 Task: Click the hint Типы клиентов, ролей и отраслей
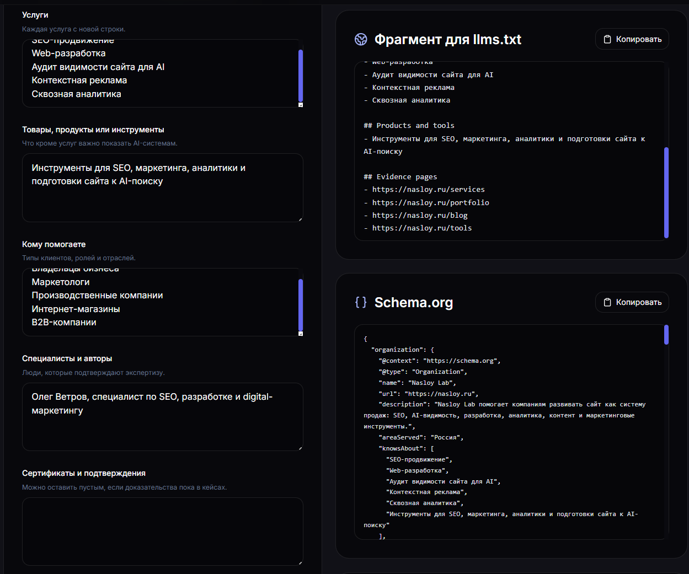pyautogui.click(x=79, y=258)
